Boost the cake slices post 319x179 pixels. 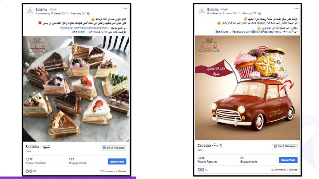117,162
